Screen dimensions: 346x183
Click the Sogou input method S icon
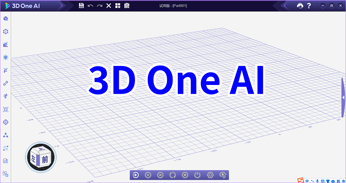(x=301, y=180)
